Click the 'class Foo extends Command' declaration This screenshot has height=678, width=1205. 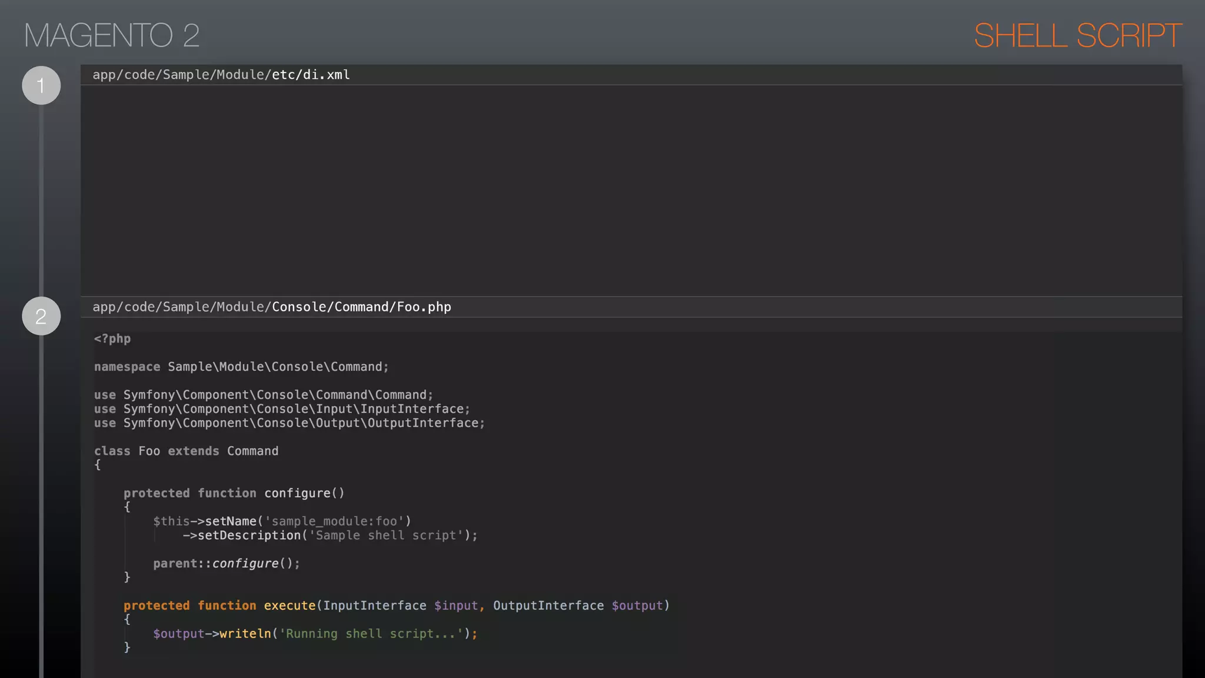click(186, 451)
